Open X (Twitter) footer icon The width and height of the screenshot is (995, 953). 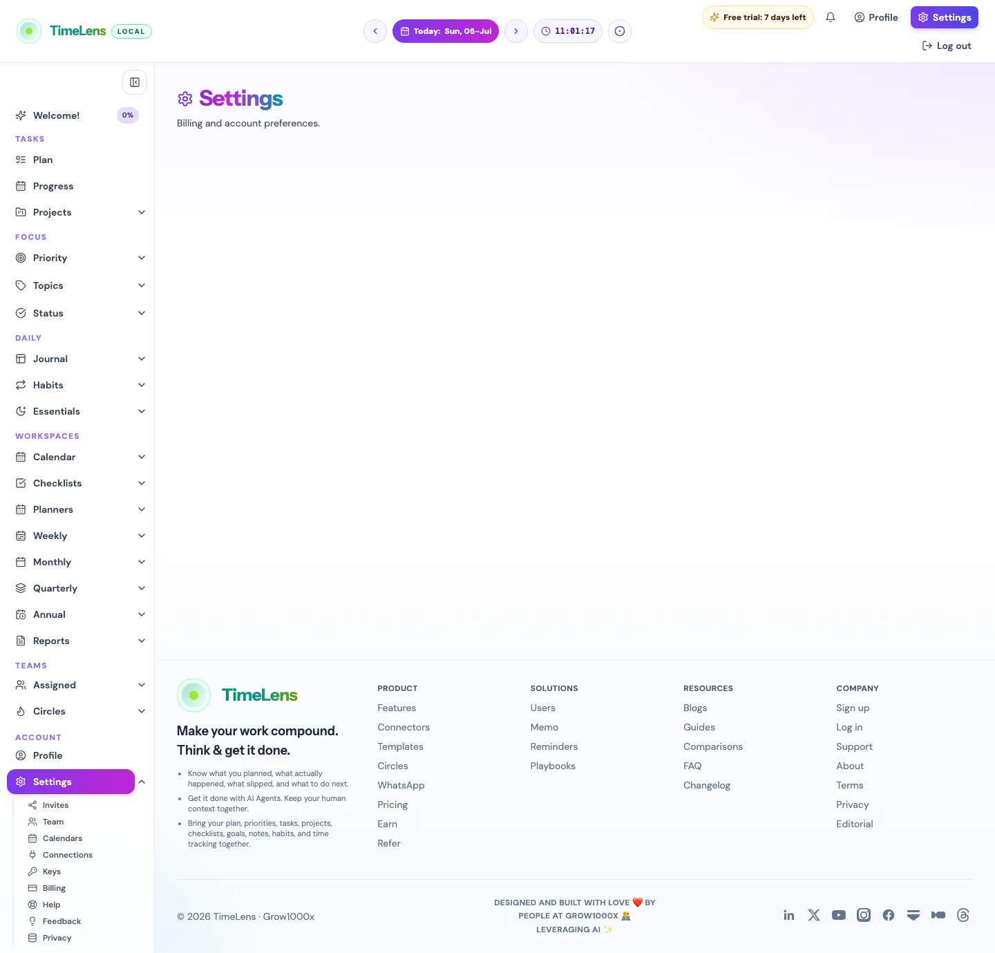click(x=814, y=915)
